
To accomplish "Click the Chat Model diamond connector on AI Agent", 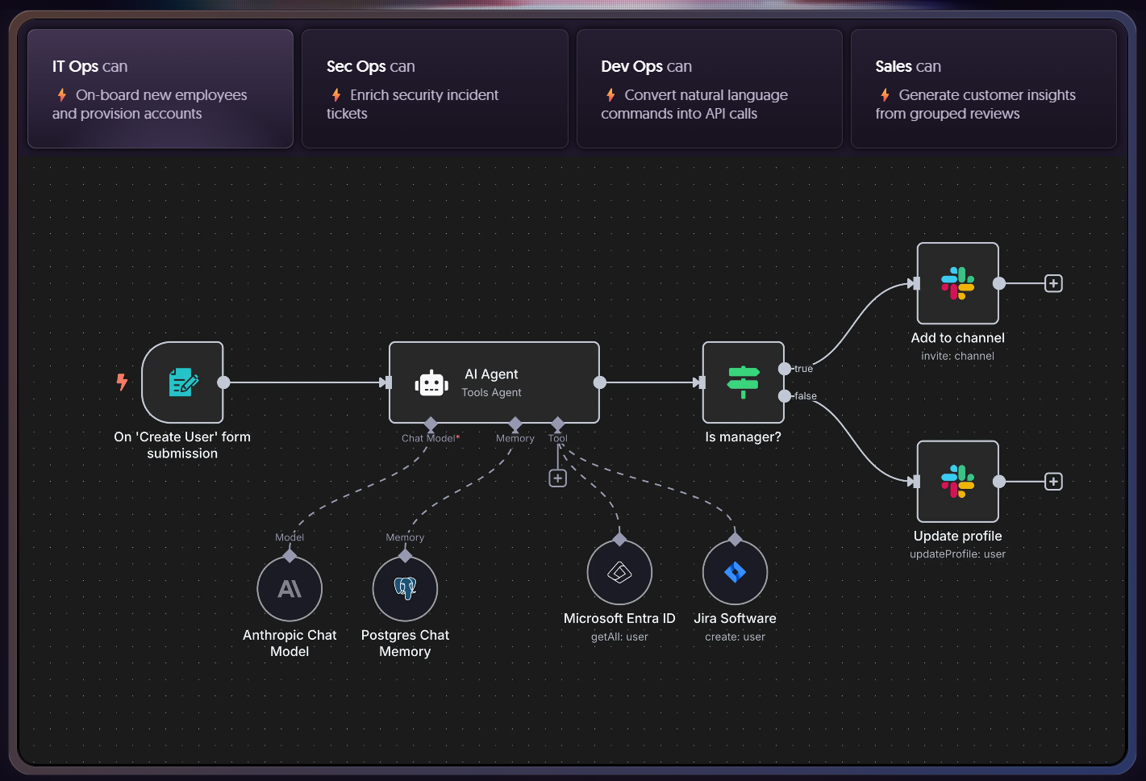I will coord(431,424).
